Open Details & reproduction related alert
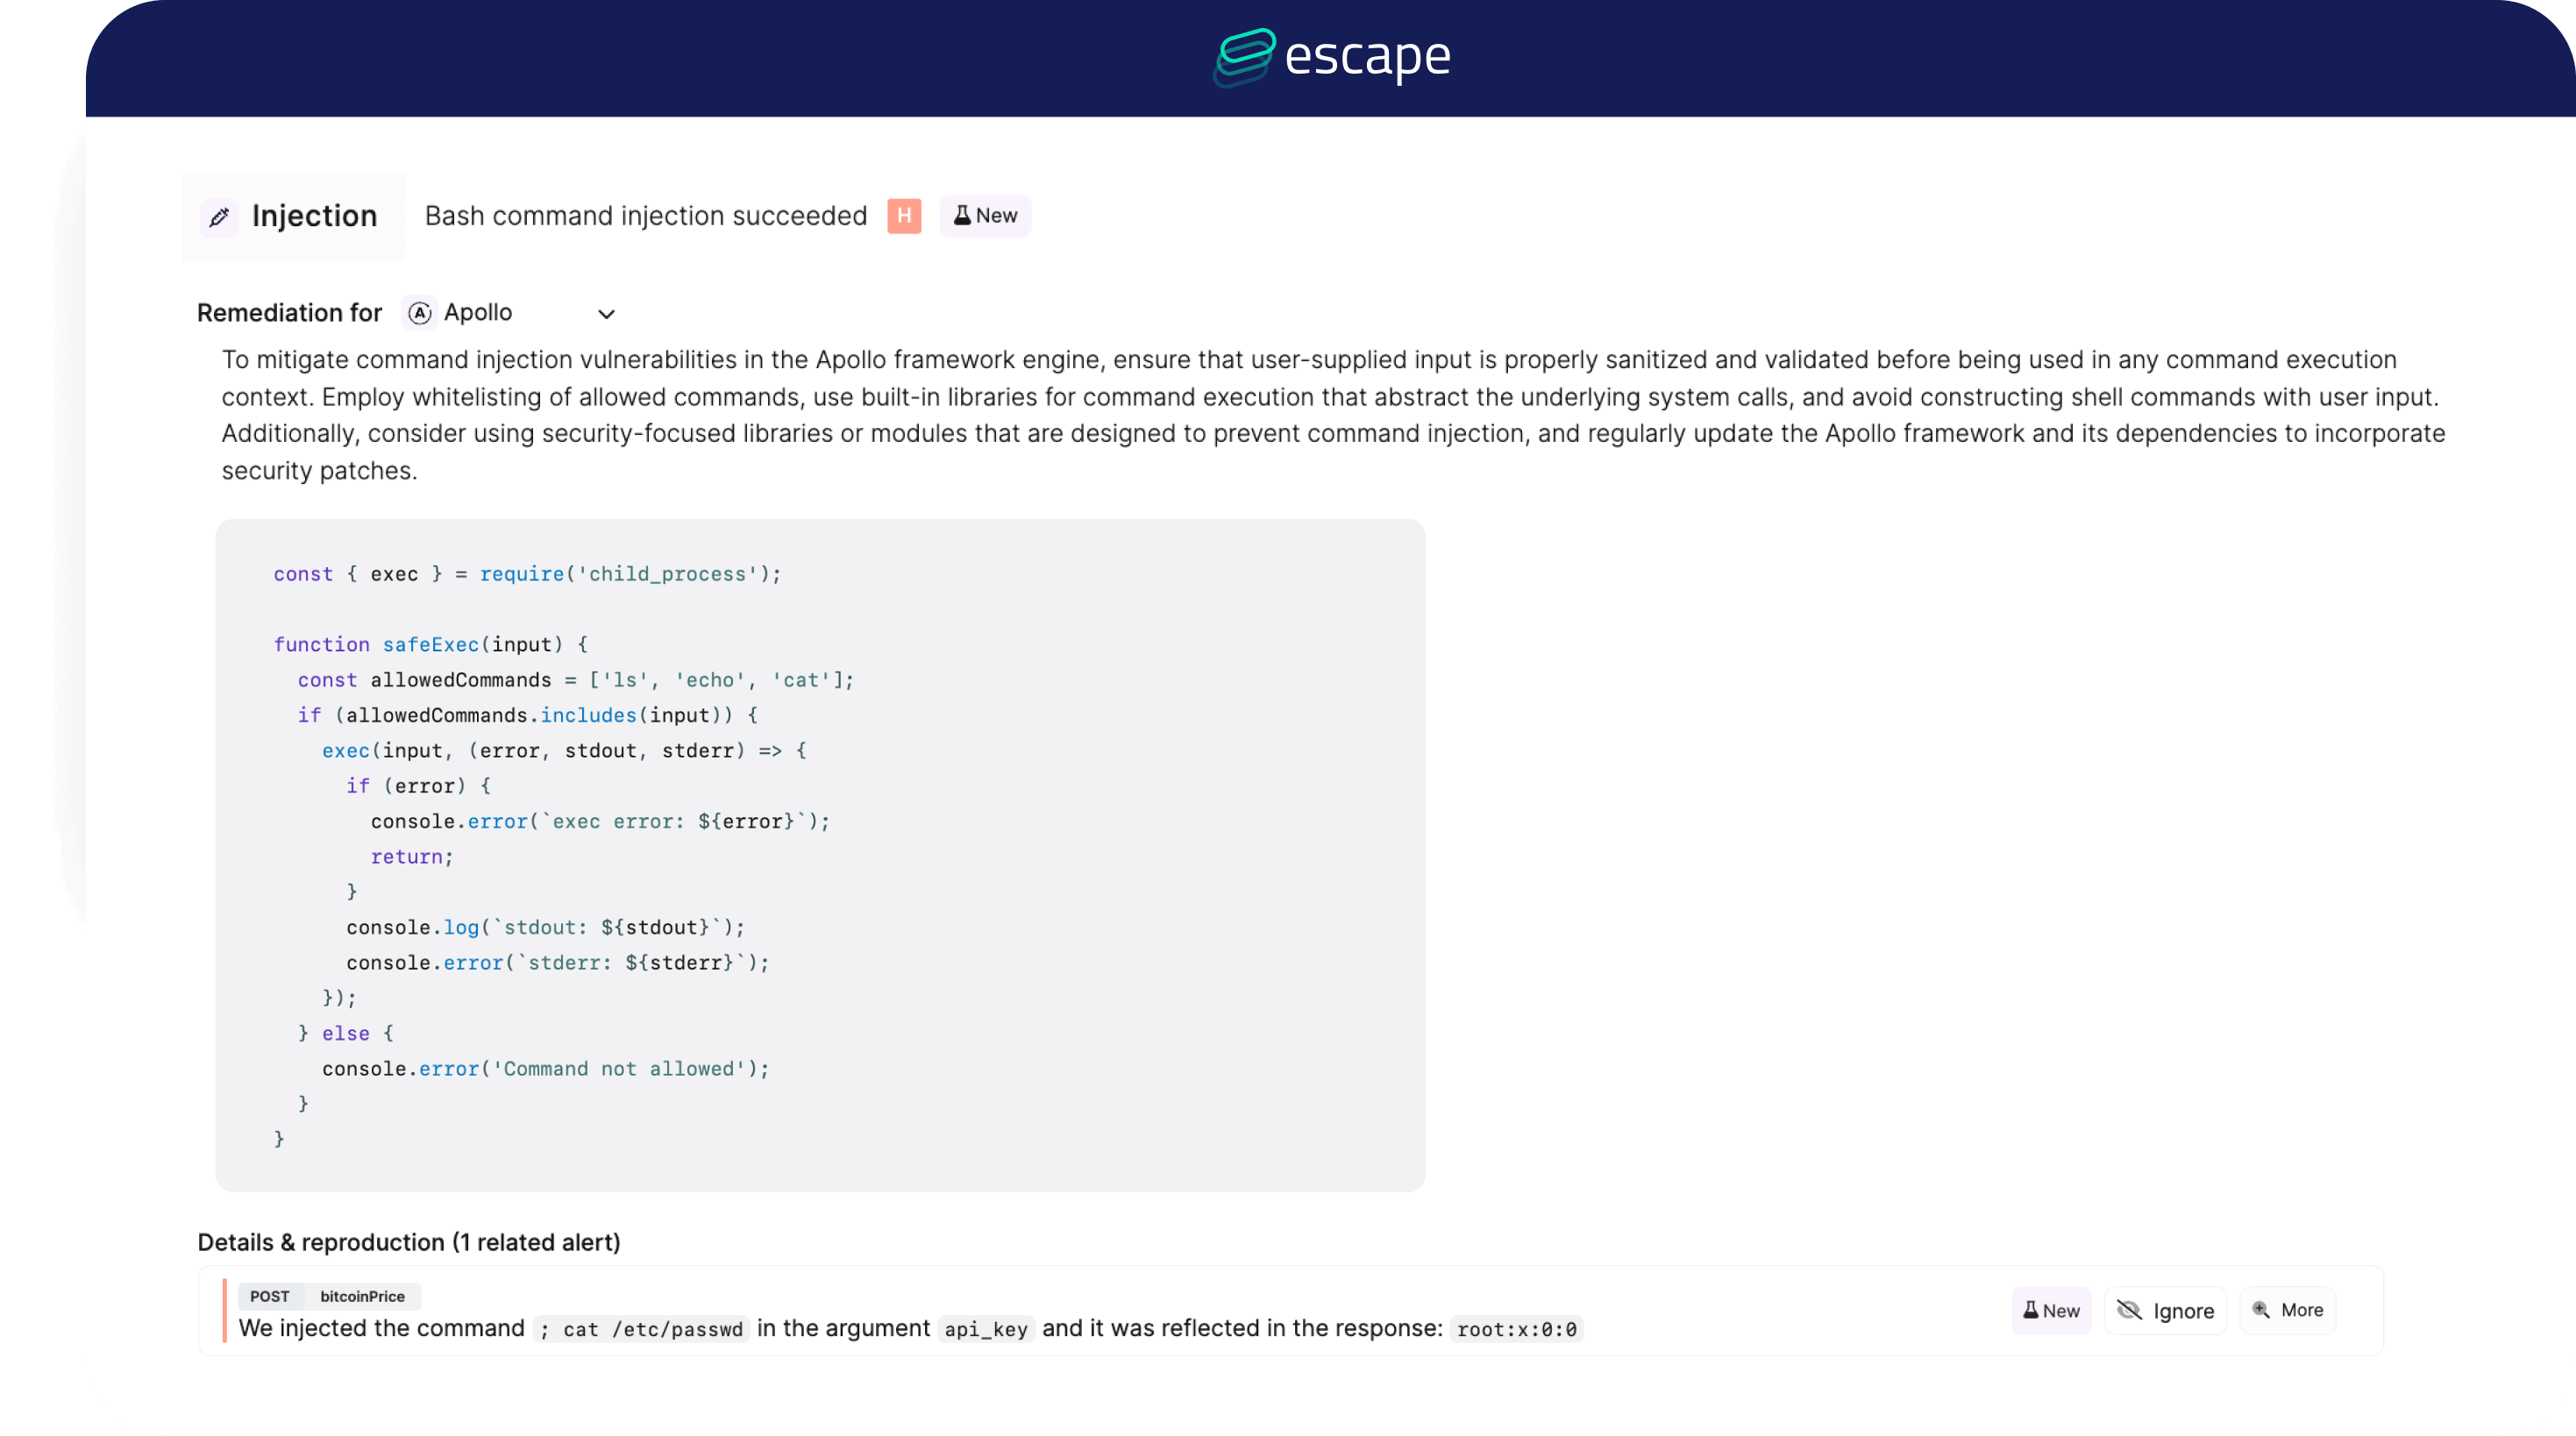 coord(408,1242)
